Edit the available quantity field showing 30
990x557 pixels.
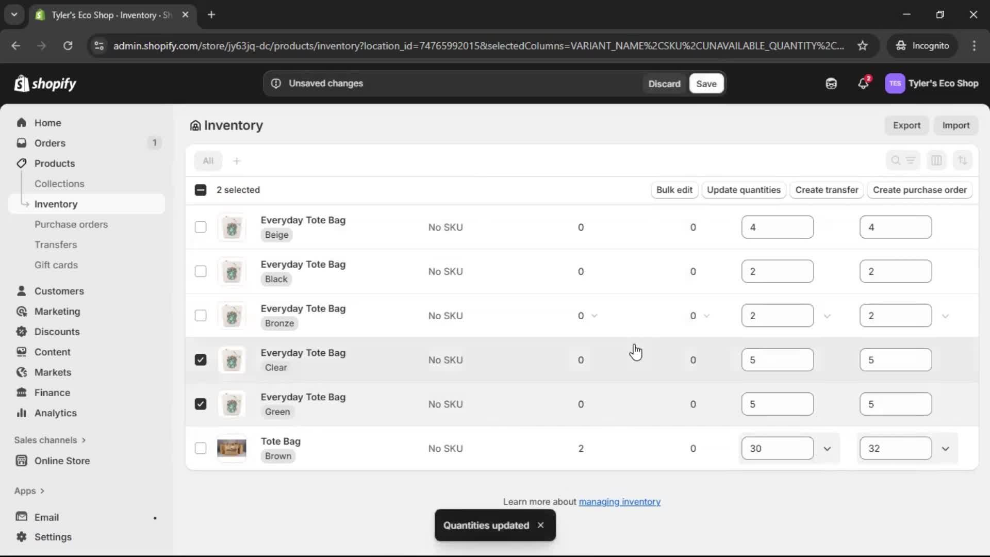(x=778, y=448)
